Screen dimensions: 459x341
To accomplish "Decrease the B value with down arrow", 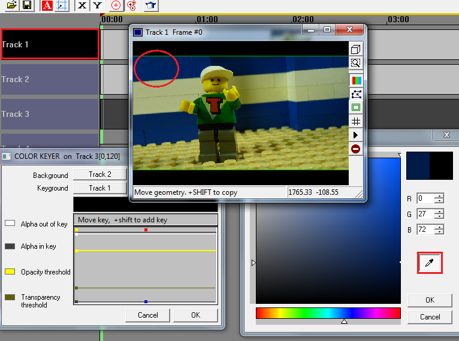I will click(x=439, y=232).
